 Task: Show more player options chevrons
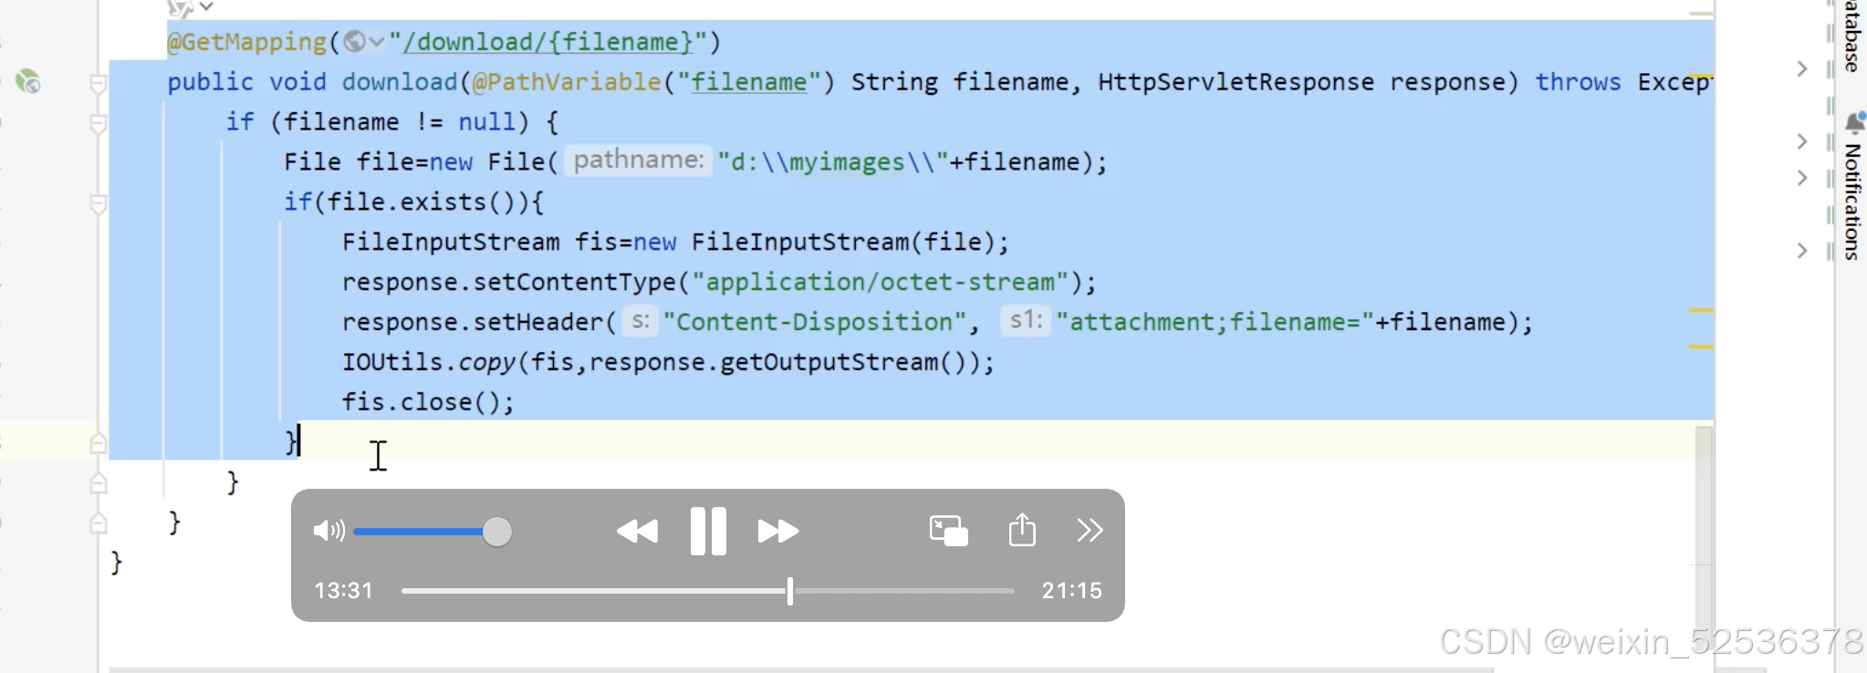click(x=1090, y=530)
